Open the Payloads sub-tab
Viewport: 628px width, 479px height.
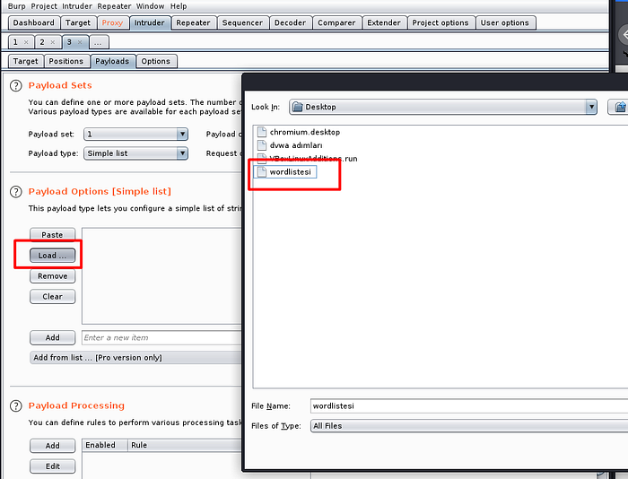point(112,61)
